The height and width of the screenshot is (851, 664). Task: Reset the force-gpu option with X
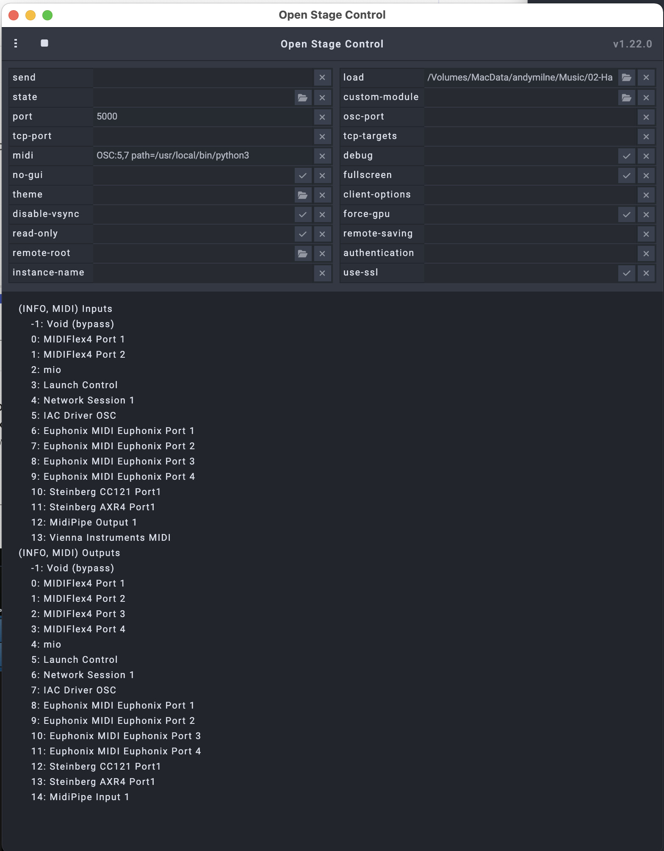coord(646,214)
